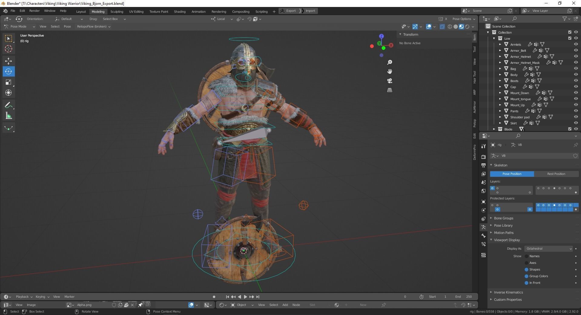Toggle Axes display option
Viewport: 581px width, 315px height.
pyautogui.click(x=527, y=263)
